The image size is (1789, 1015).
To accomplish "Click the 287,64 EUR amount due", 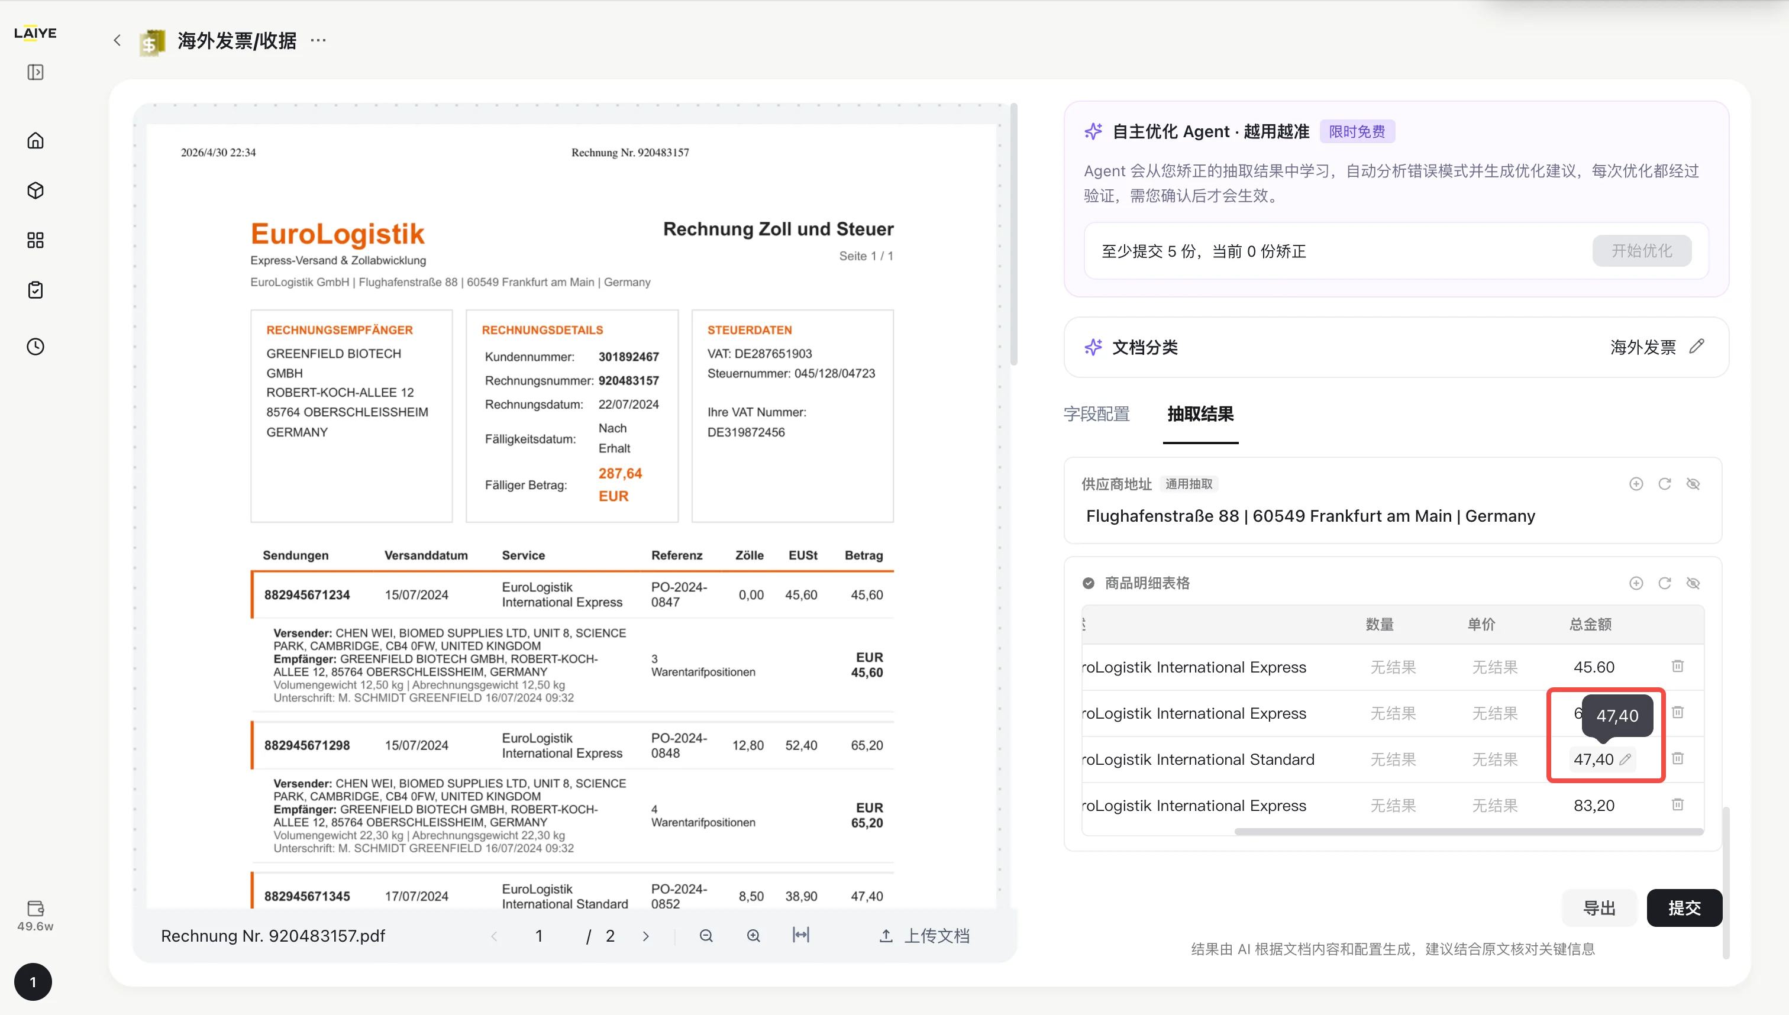I will (x=620, y=484).
